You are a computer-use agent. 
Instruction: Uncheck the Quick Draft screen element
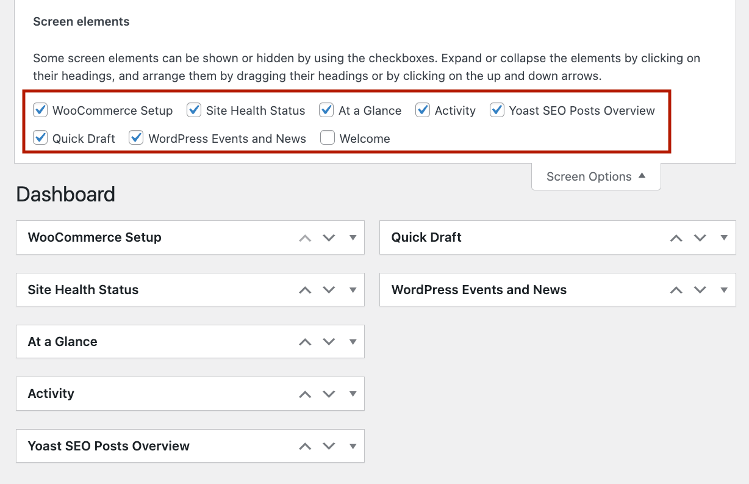[x=40, y=138]
